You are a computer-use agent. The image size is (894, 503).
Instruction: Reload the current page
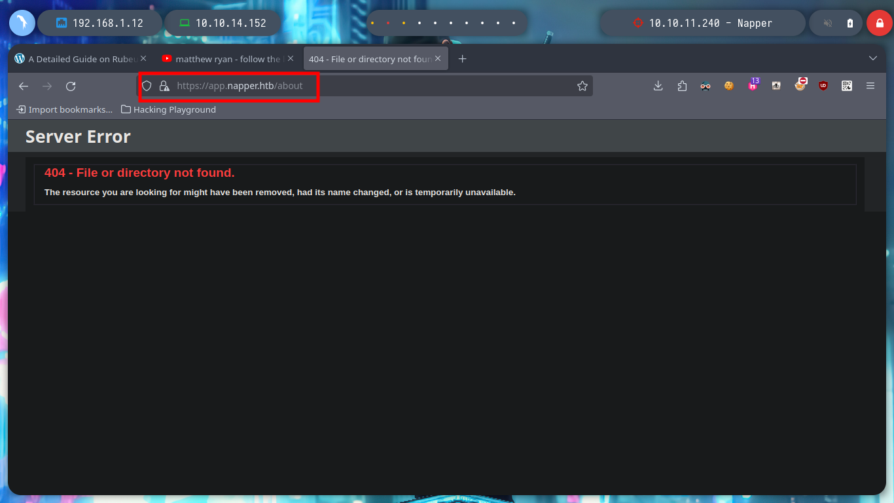click(x=71, y=86)
